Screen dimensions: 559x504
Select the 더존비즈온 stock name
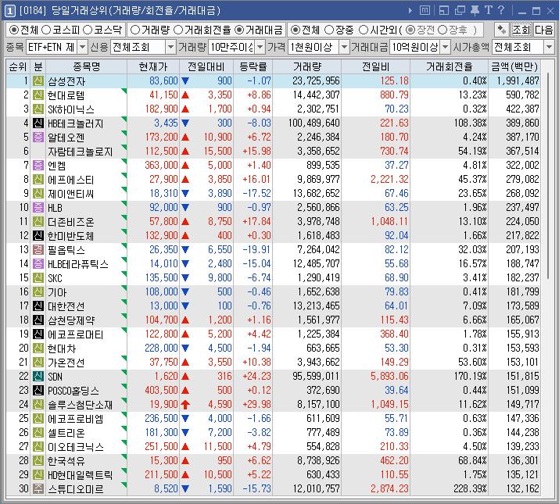71,222
